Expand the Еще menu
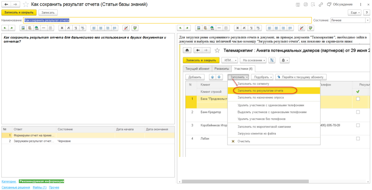 pyautogui.click(x=354, y=12)
